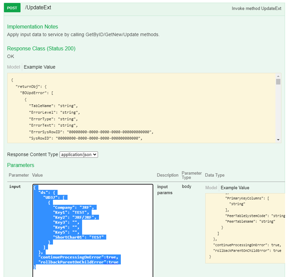The image size is (290, 277).
Task: Select application/json in the content type selector
Action: [x=78, y=154]
